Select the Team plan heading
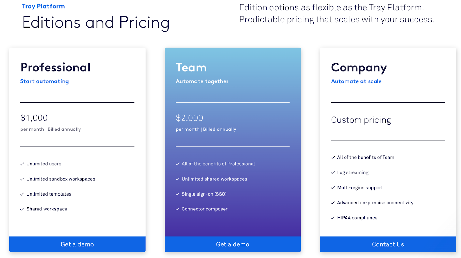Image resolution: width=461 pixels, height=258 pixels. click(191, 67)
